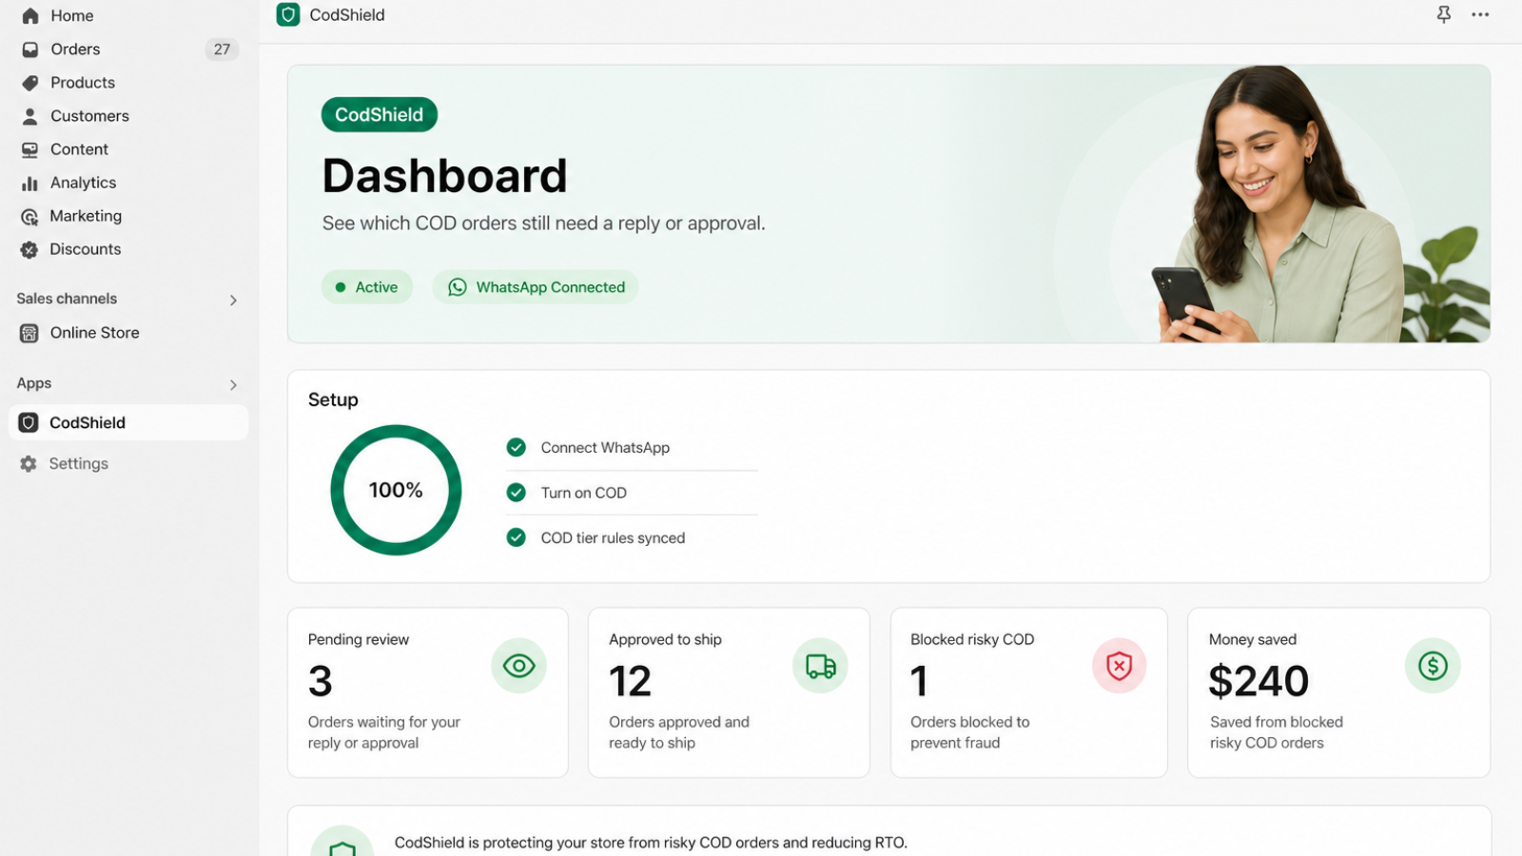Click "Saved from blocked risky COD orders" text
Viewport: 1522px width, 856px height.
pos(1277,732)
